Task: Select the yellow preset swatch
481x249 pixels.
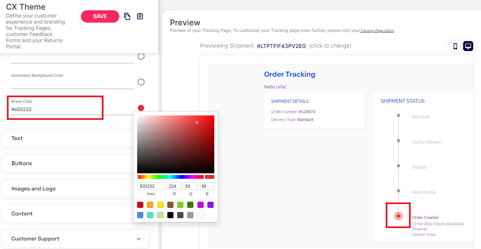Action: (x=160, y=205)
